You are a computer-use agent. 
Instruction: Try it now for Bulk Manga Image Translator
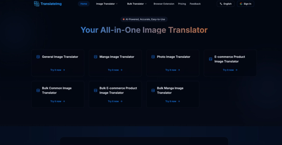[x=173, y=101]
